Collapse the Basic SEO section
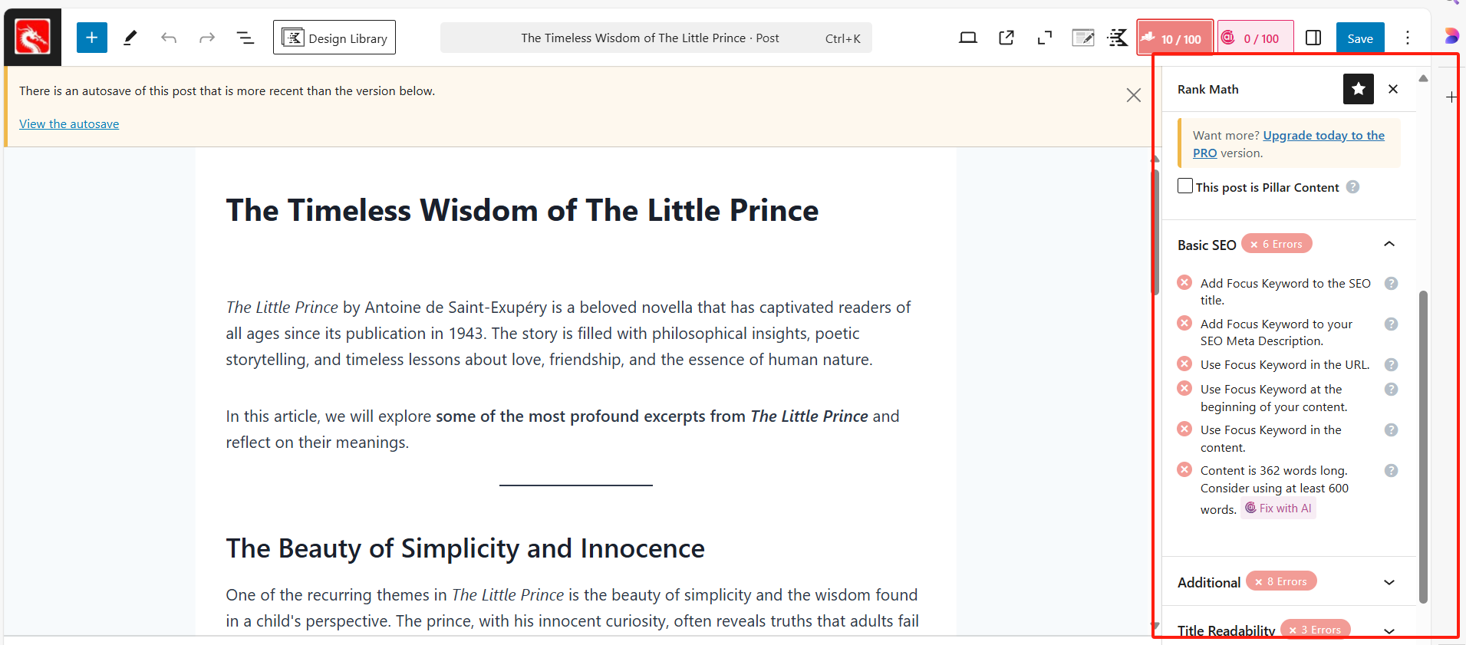1466x645 pixels. 1389,244
